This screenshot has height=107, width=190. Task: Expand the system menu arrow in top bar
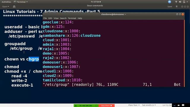(x=187, y=2)
